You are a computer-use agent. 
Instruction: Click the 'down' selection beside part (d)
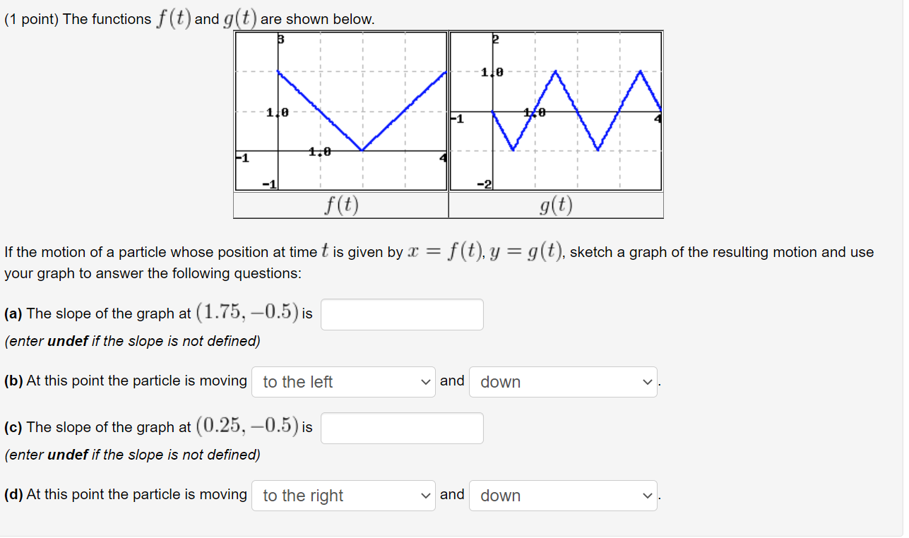[x=501, y=495]
